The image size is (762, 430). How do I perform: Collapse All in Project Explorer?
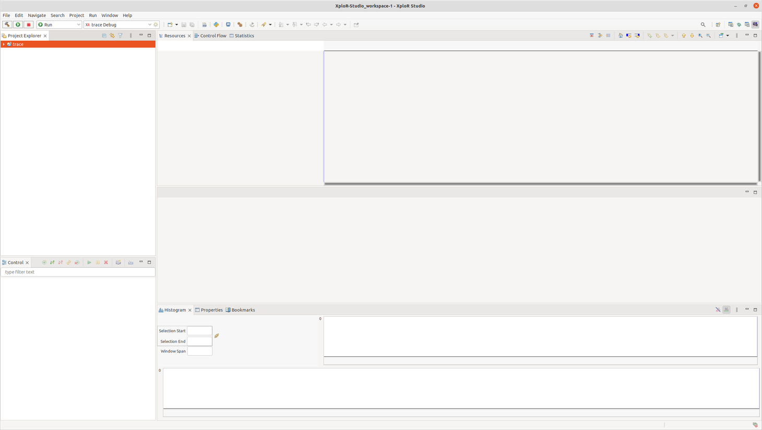(104, 35)
